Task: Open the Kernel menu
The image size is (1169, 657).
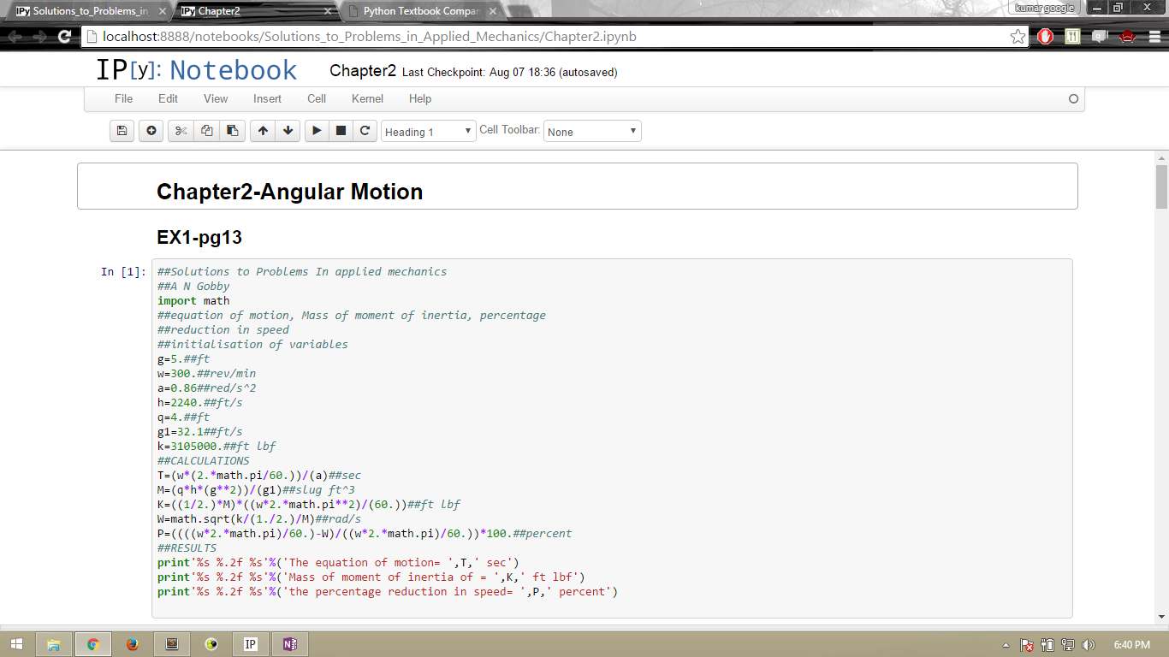Action: coord(367,98)
